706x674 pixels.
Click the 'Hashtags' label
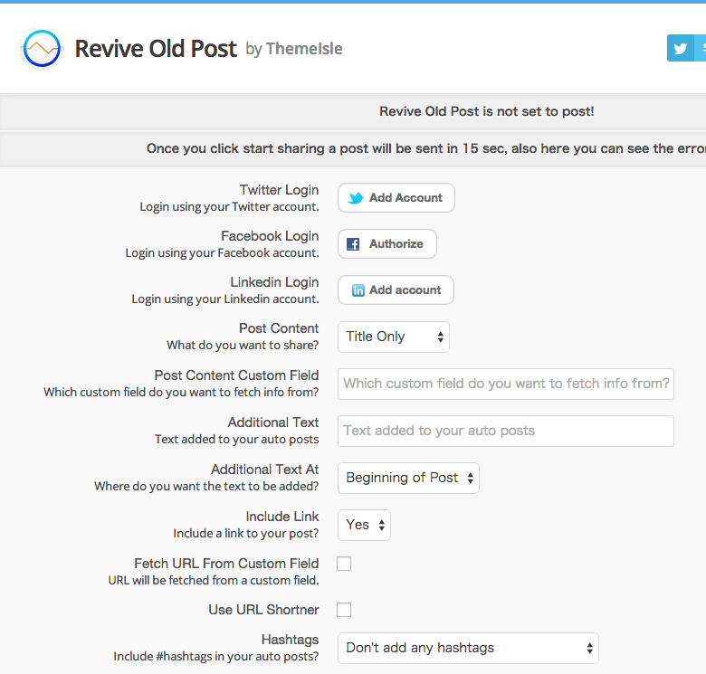click(290, 640)
